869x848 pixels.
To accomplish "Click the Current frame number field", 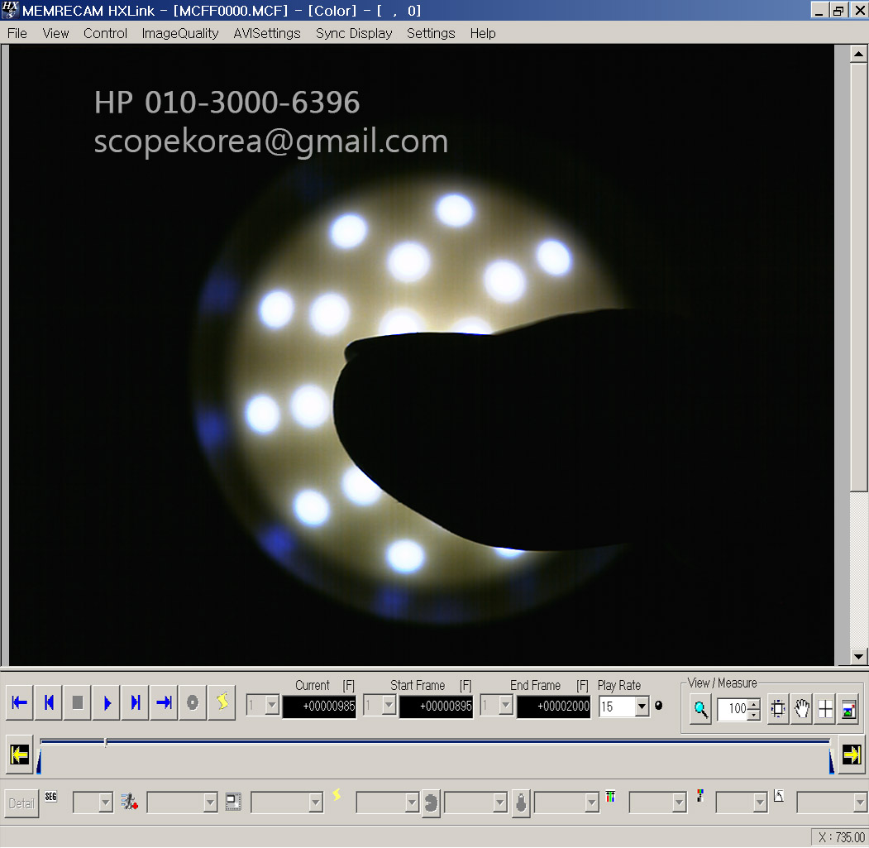I will coord(319,707).
